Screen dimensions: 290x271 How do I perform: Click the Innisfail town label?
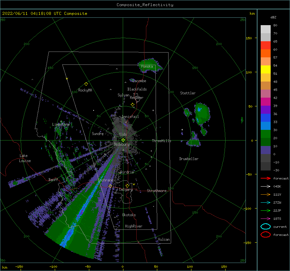coord(130,117)
